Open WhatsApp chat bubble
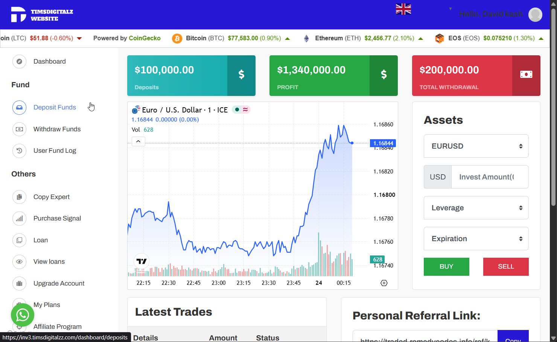Screen dimensions: 557x342 click(x=23, y=315)
